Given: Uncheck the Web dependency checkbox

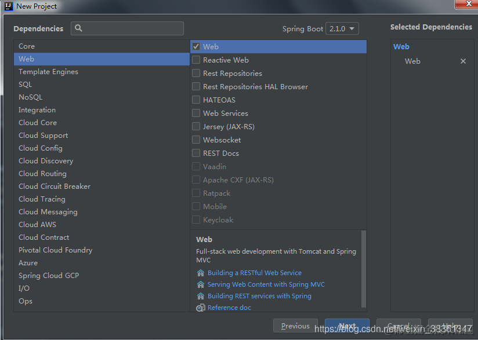Looking at the screenshot, I should 196,46.
